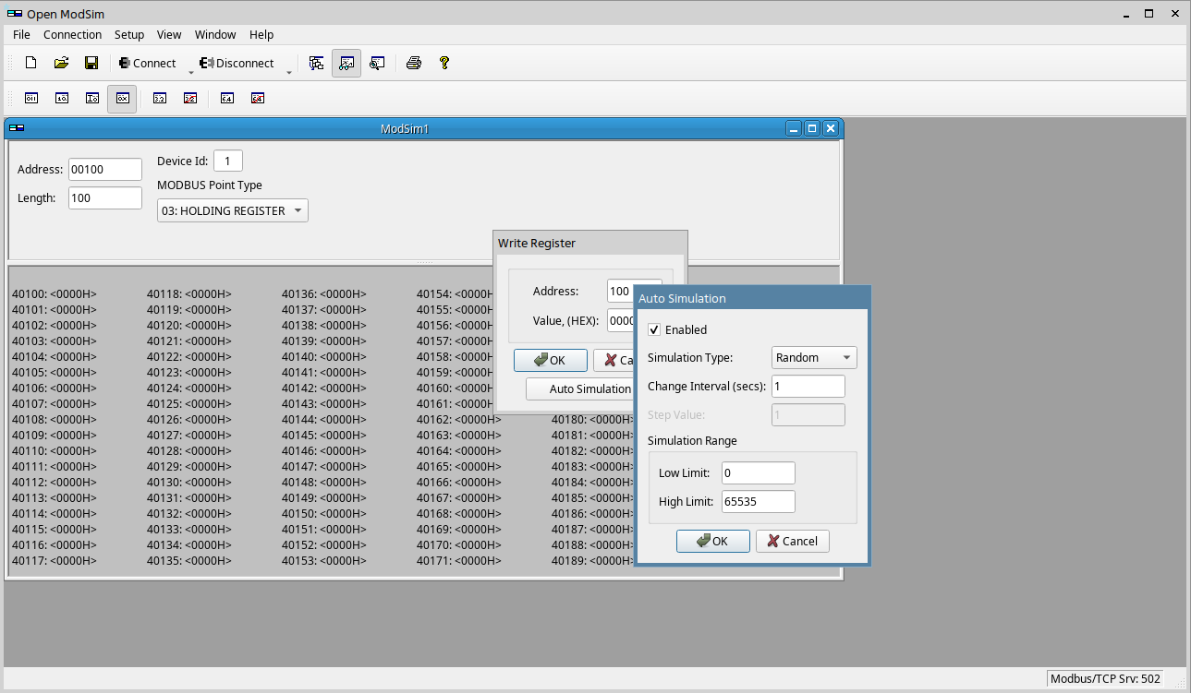Viewport: 1191px width, 693px height.
Task: Open a file using the folder icon
Action: [61, 63]
